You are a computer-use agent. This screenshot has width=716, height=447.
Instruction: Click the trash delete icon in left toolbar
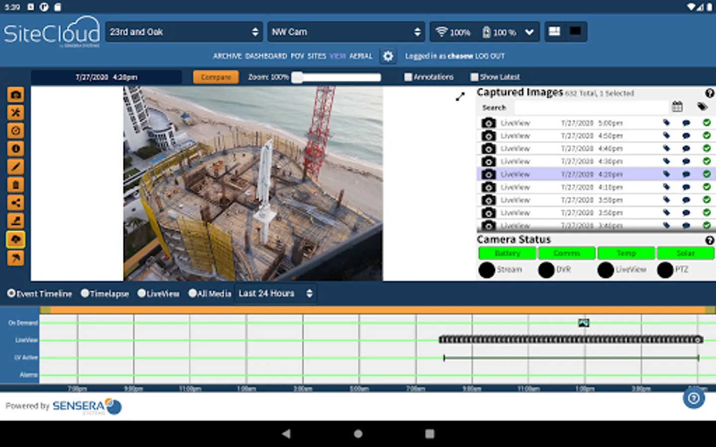[15, 185]
